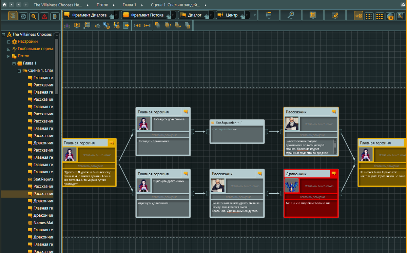Open the search magnifier tab
Image resolution: width=407 pixels, height=253 pixels.
pos(34,16)
